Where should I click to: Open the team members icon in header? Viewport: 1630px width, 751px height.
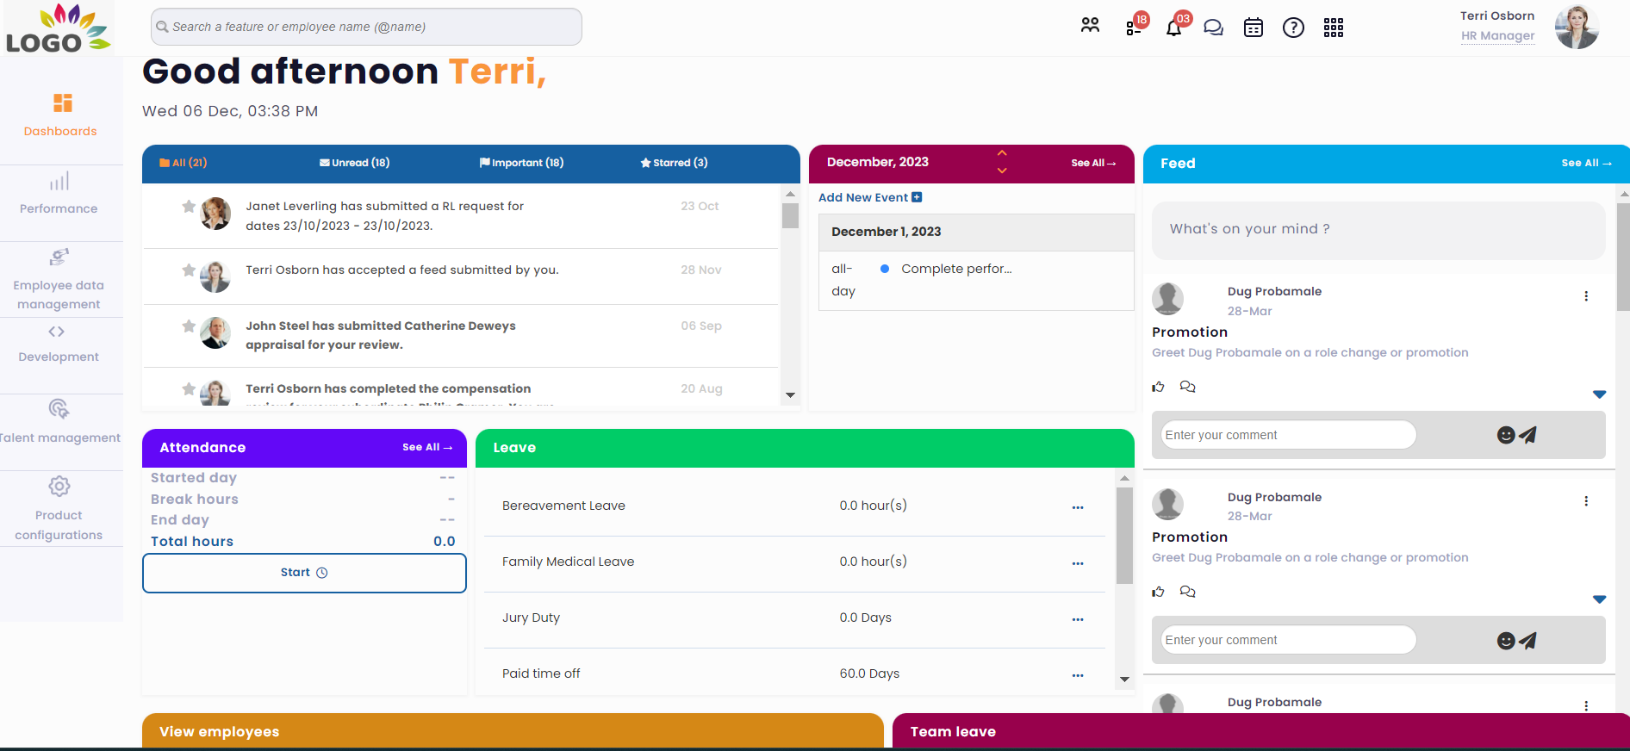1090,26
